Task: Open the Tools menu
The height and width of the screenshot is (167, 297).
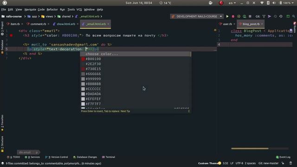Action: point(71,9)
